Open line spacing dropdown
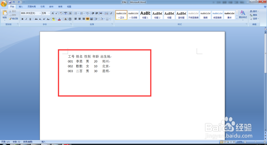 pos(98,19)
